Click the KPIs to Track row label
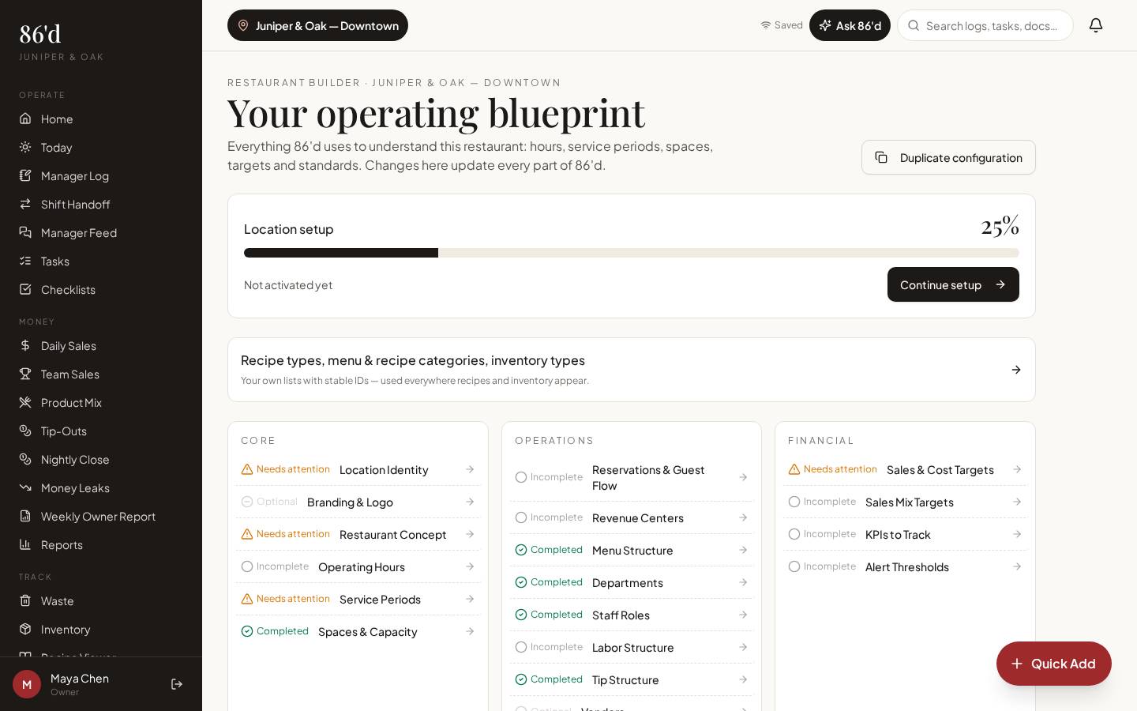 898,534
